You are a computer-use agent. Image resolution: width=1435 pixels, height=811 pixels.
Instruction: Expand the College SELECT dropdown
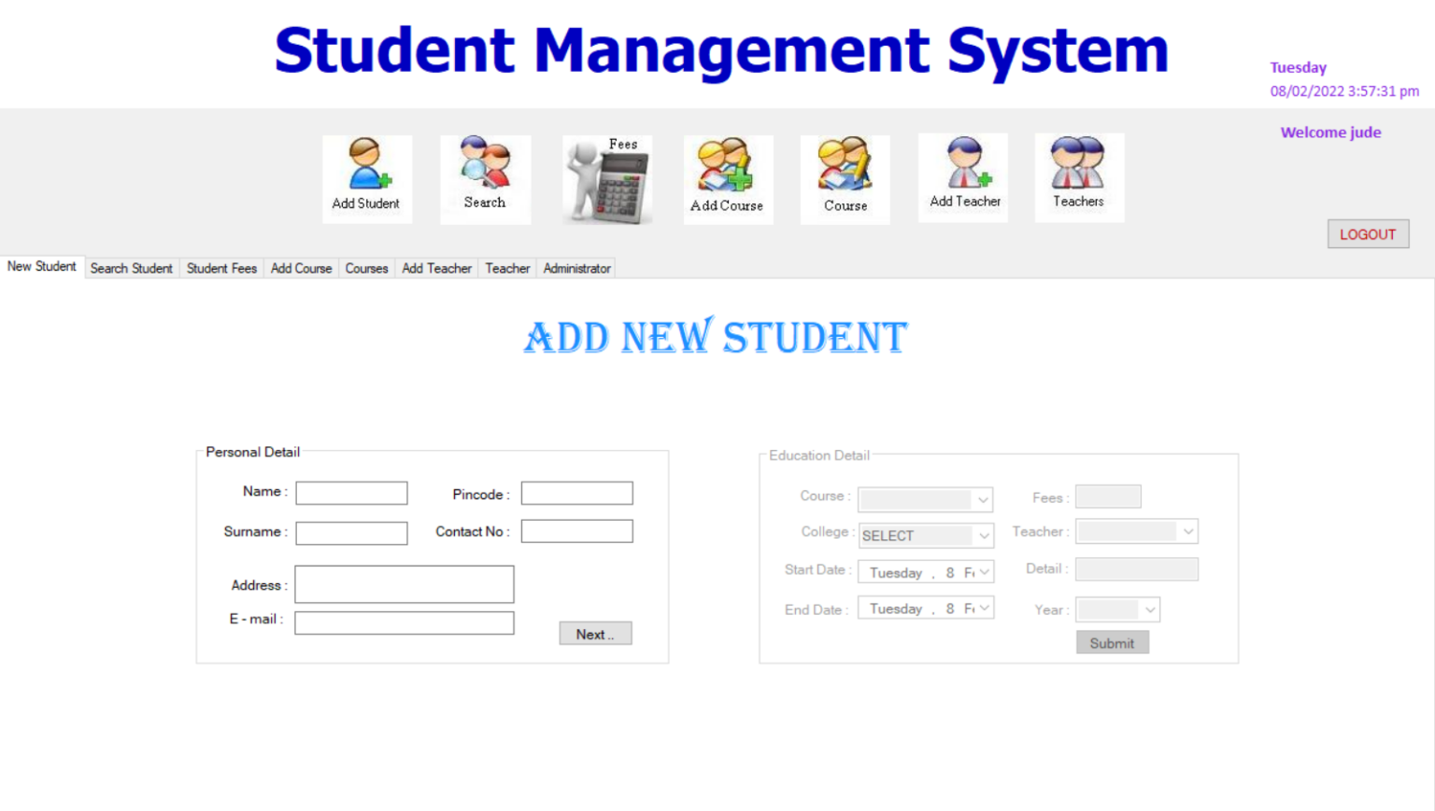(984, 536)
